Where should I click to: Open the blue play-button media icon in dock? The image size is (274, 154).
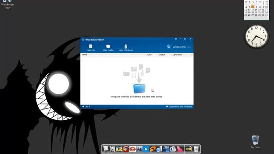click(x=146, y=149)
